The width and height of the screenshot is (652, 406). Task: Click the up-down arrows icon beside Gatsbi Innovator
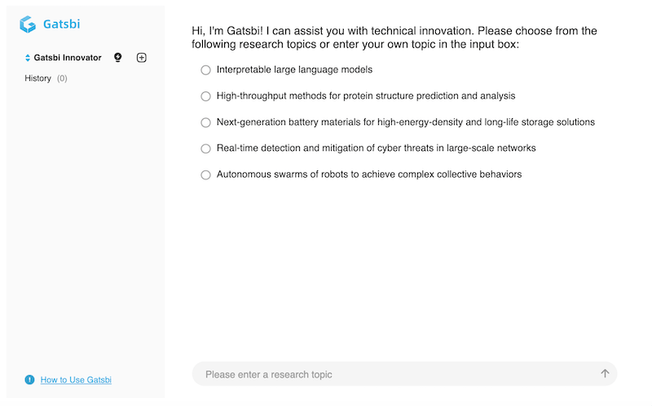[x=28, y=58]
